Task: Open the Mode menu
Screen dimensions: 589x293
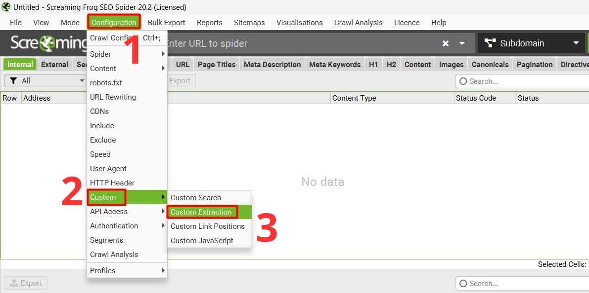Action: pos(70,23)
